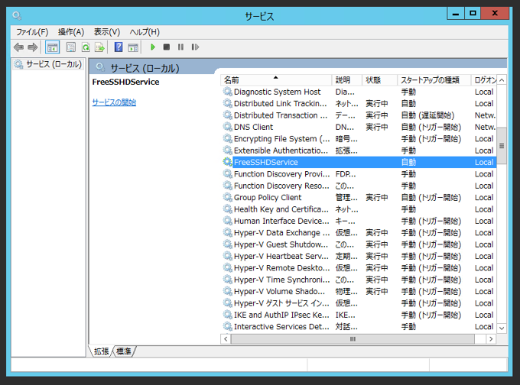The width and height of the screenshot is (520, 385).
Task: Click the gear icon beside IKE and AuthIP IPsec
Action: coord(227,315)
